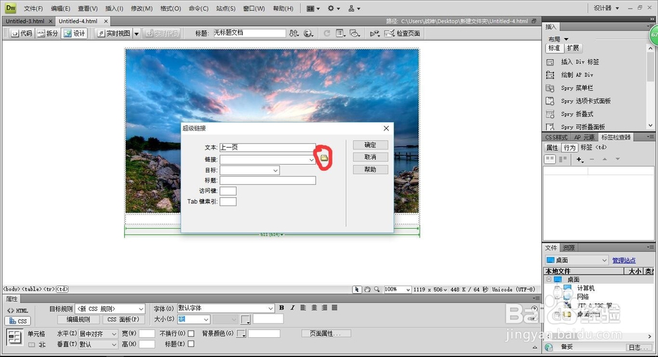658x357 pixels.
Task: Align text right in Properties panel
Action: (x=324, y=308)
